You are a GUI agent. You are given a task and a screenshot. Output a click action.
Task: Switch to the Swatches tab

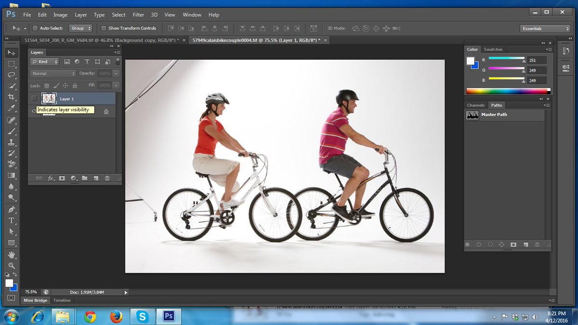(493, 49)
